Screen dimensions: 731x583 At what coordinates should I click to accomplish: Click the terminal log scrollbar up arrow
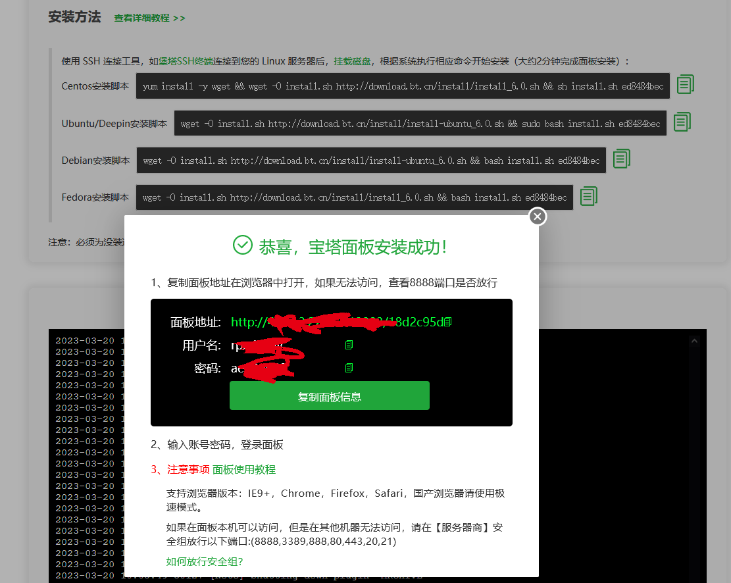[695, 340]
